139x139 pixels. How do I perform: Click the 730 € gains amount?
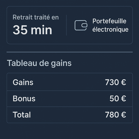(x=116, y=82)
